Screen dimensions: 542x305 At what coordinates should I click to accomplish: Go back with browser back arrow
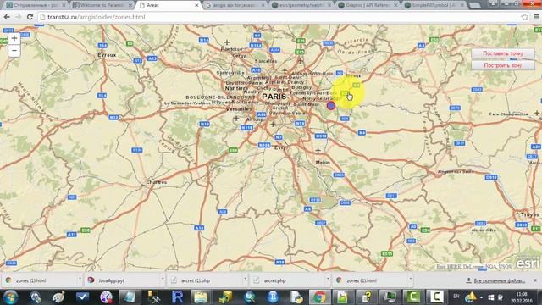tap(7, 17)
